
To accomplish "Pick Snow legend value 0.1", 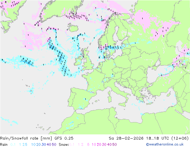I will click(x=72, y=145).
